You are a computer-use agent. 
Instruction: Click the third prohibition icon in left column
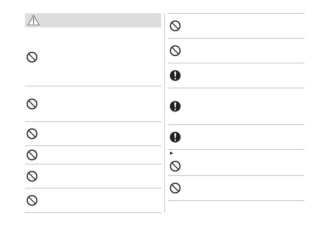tap(32, 133)
